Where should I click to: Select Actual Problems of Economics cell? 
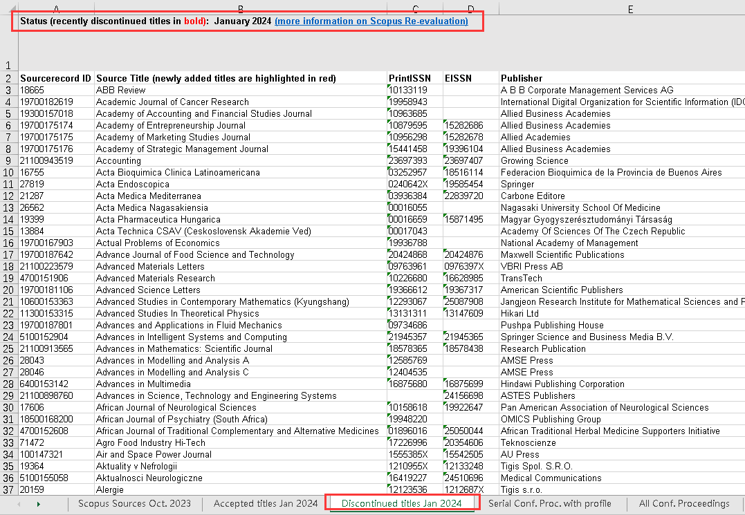(241, 243)
